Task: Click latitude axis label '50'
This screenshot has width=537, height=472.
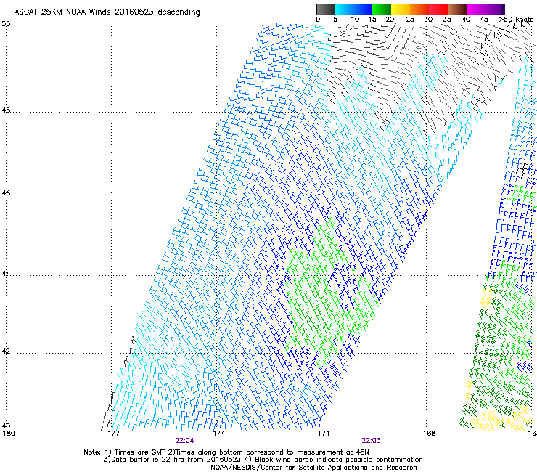Action: [6, 24]
